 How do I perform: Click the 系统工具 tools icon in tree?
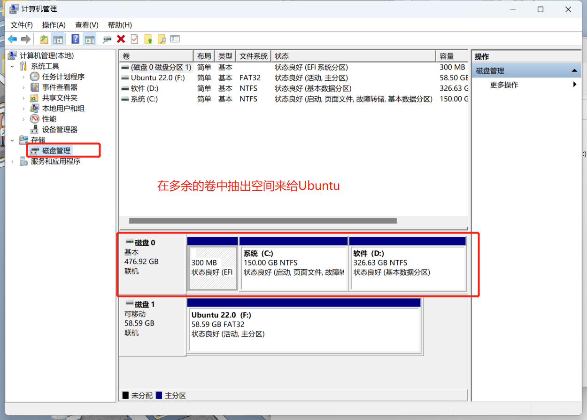click(23, 66)
